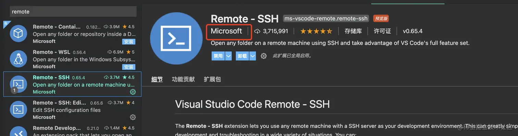Screen dimensions: 518x136
Task: Click the download count 3,715,991
Action: coord(271,31)
